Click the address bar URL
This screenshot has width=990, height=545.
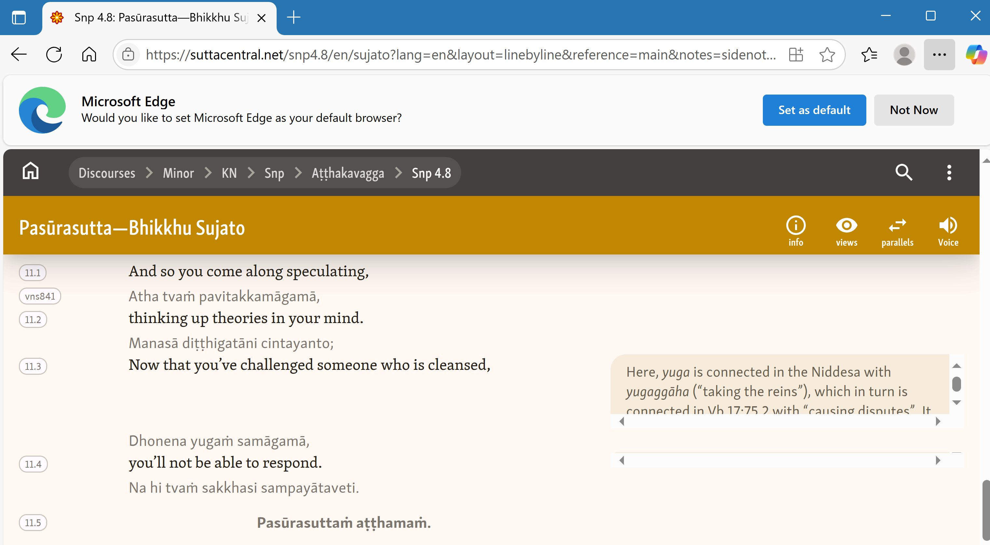pos(461,55)
